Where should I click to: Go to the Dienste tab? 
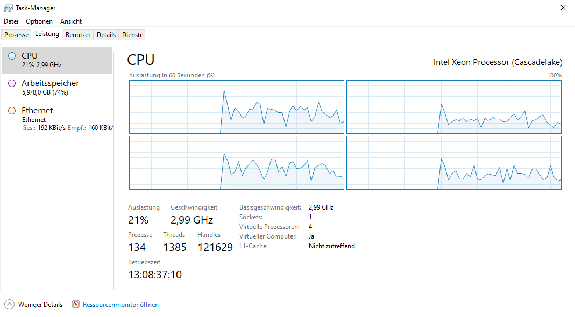click(x=132, y=35)
